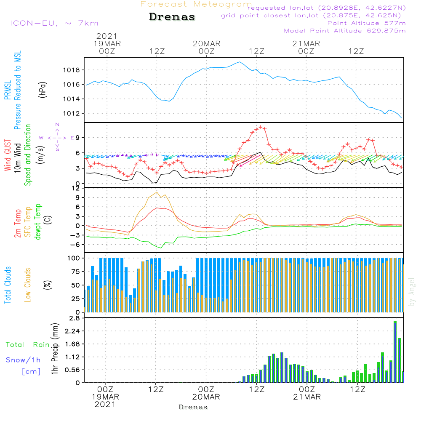Viewport: 421px width, 421px height.
Task: Click the wind gust peak marker above 9 m/s
Action: 261,127
